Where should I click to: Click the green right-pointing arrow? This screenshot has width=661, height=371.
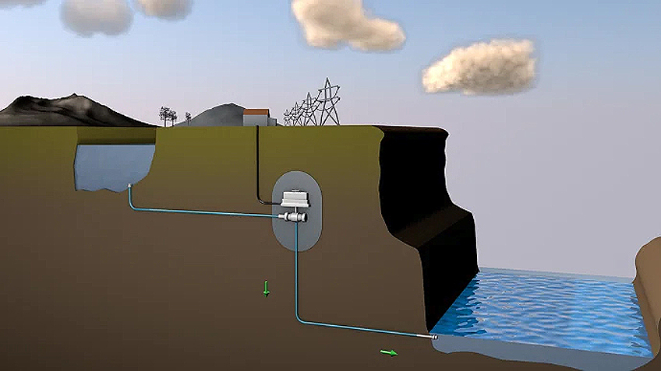coord(388,352)
